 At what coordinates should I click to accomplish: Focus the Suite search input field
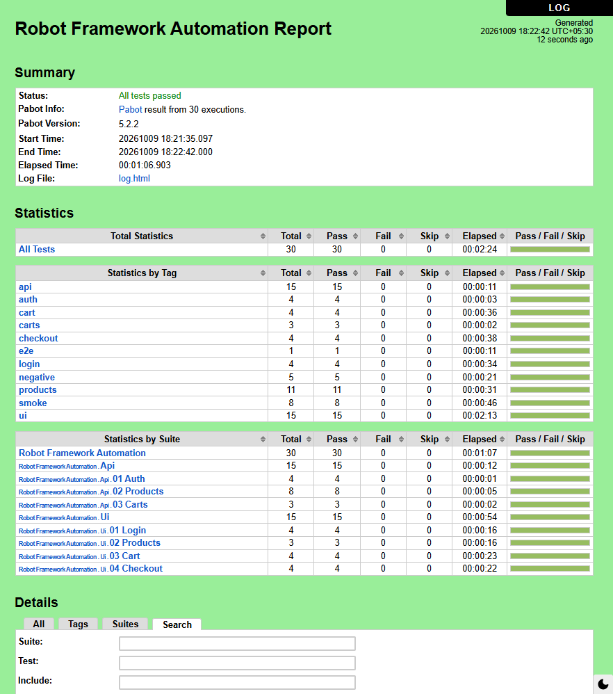click(x=237, y=643)
